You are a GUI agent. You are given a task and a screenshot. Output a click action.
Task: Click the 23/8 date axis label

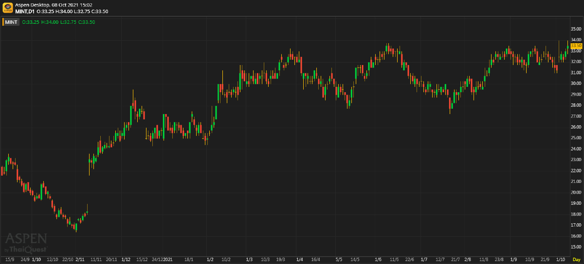tap(499, 260)
